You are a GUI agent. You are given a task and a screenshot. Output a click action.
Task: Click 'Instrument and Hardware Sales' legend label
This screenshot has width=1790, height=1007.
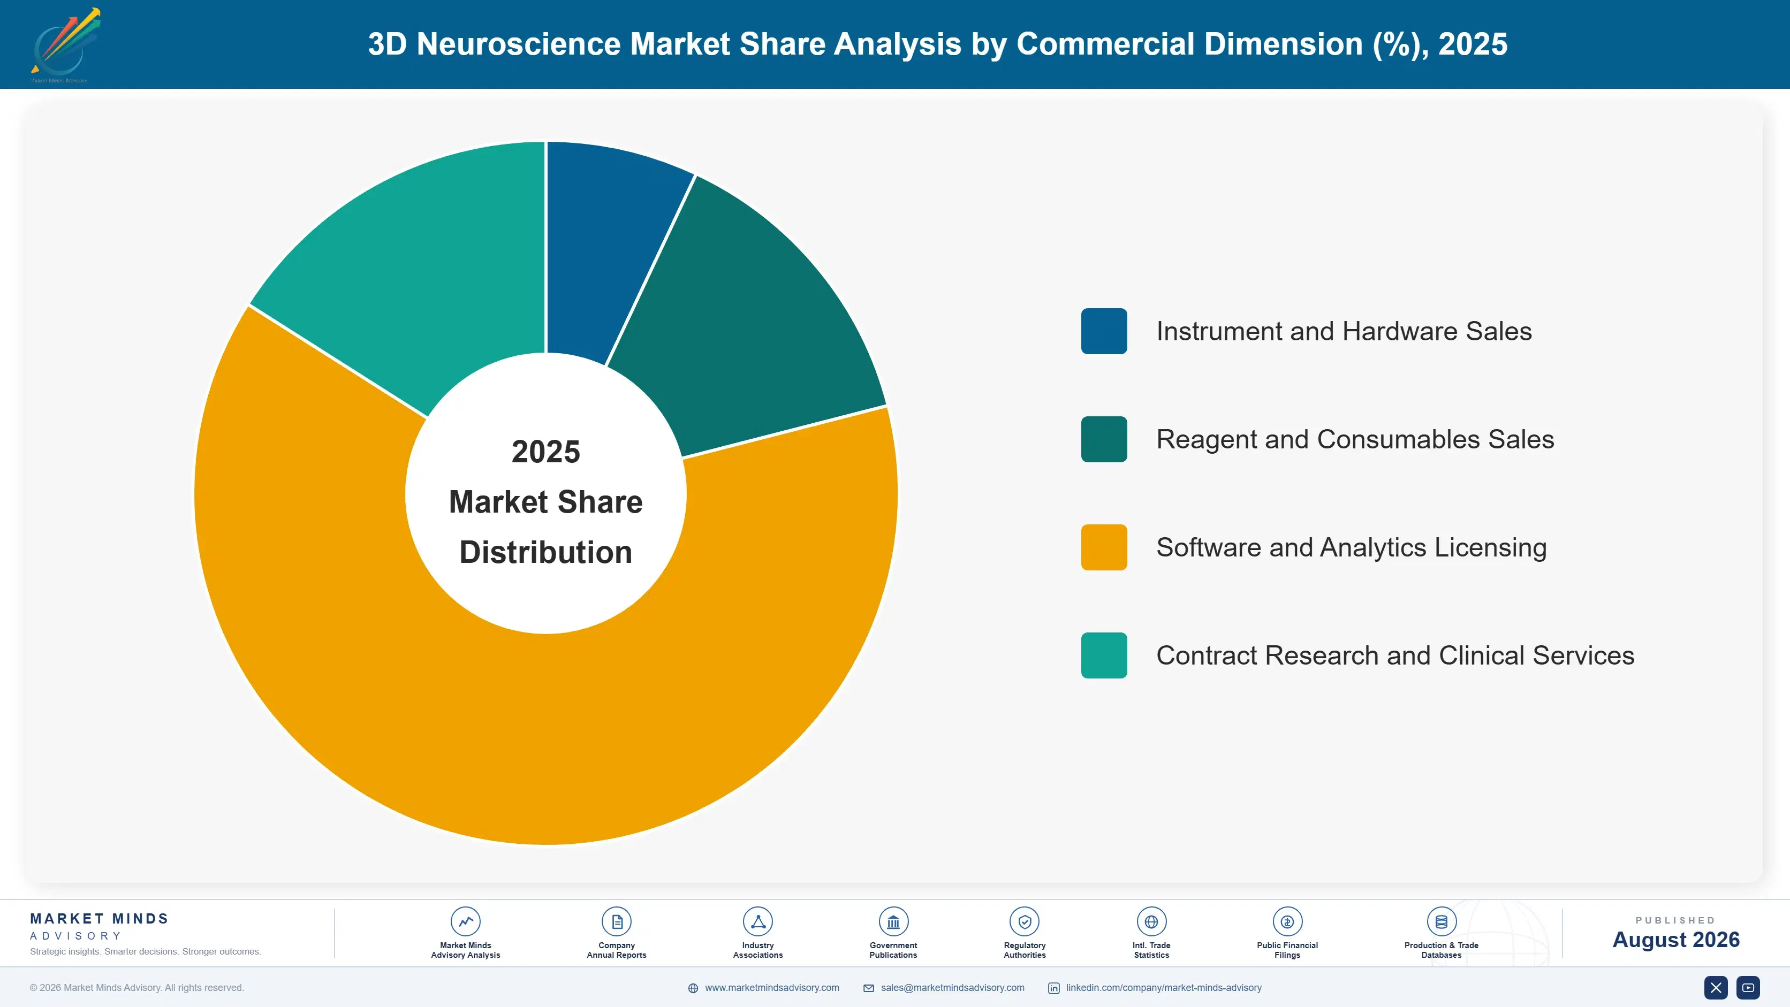1344,331
